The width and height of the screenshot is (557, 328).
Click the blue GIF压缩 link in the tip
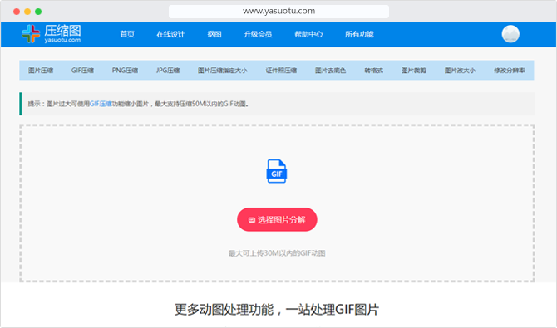tap(101, 104)
